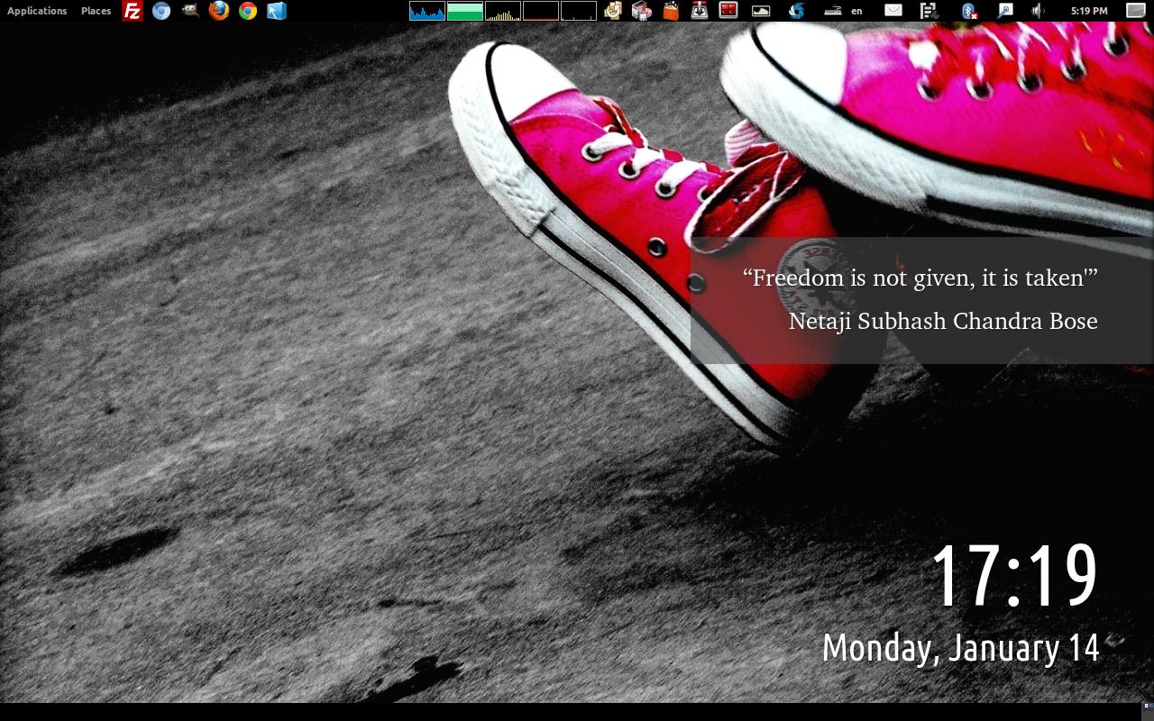Click the blue cube launcher icon
This screenshot has width=1154, height=721.
click(x=277, y=11)
